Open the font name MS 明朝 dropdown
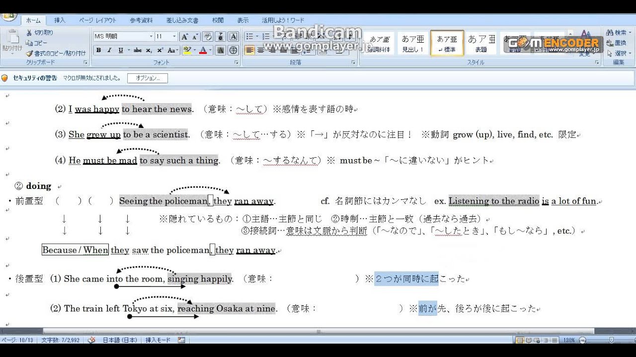The image size is (636, 357). tap(151, 37)
